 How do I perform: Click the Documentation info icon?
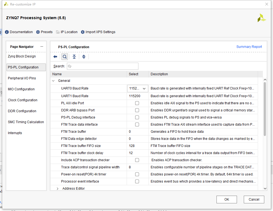[x=7, y=32]
